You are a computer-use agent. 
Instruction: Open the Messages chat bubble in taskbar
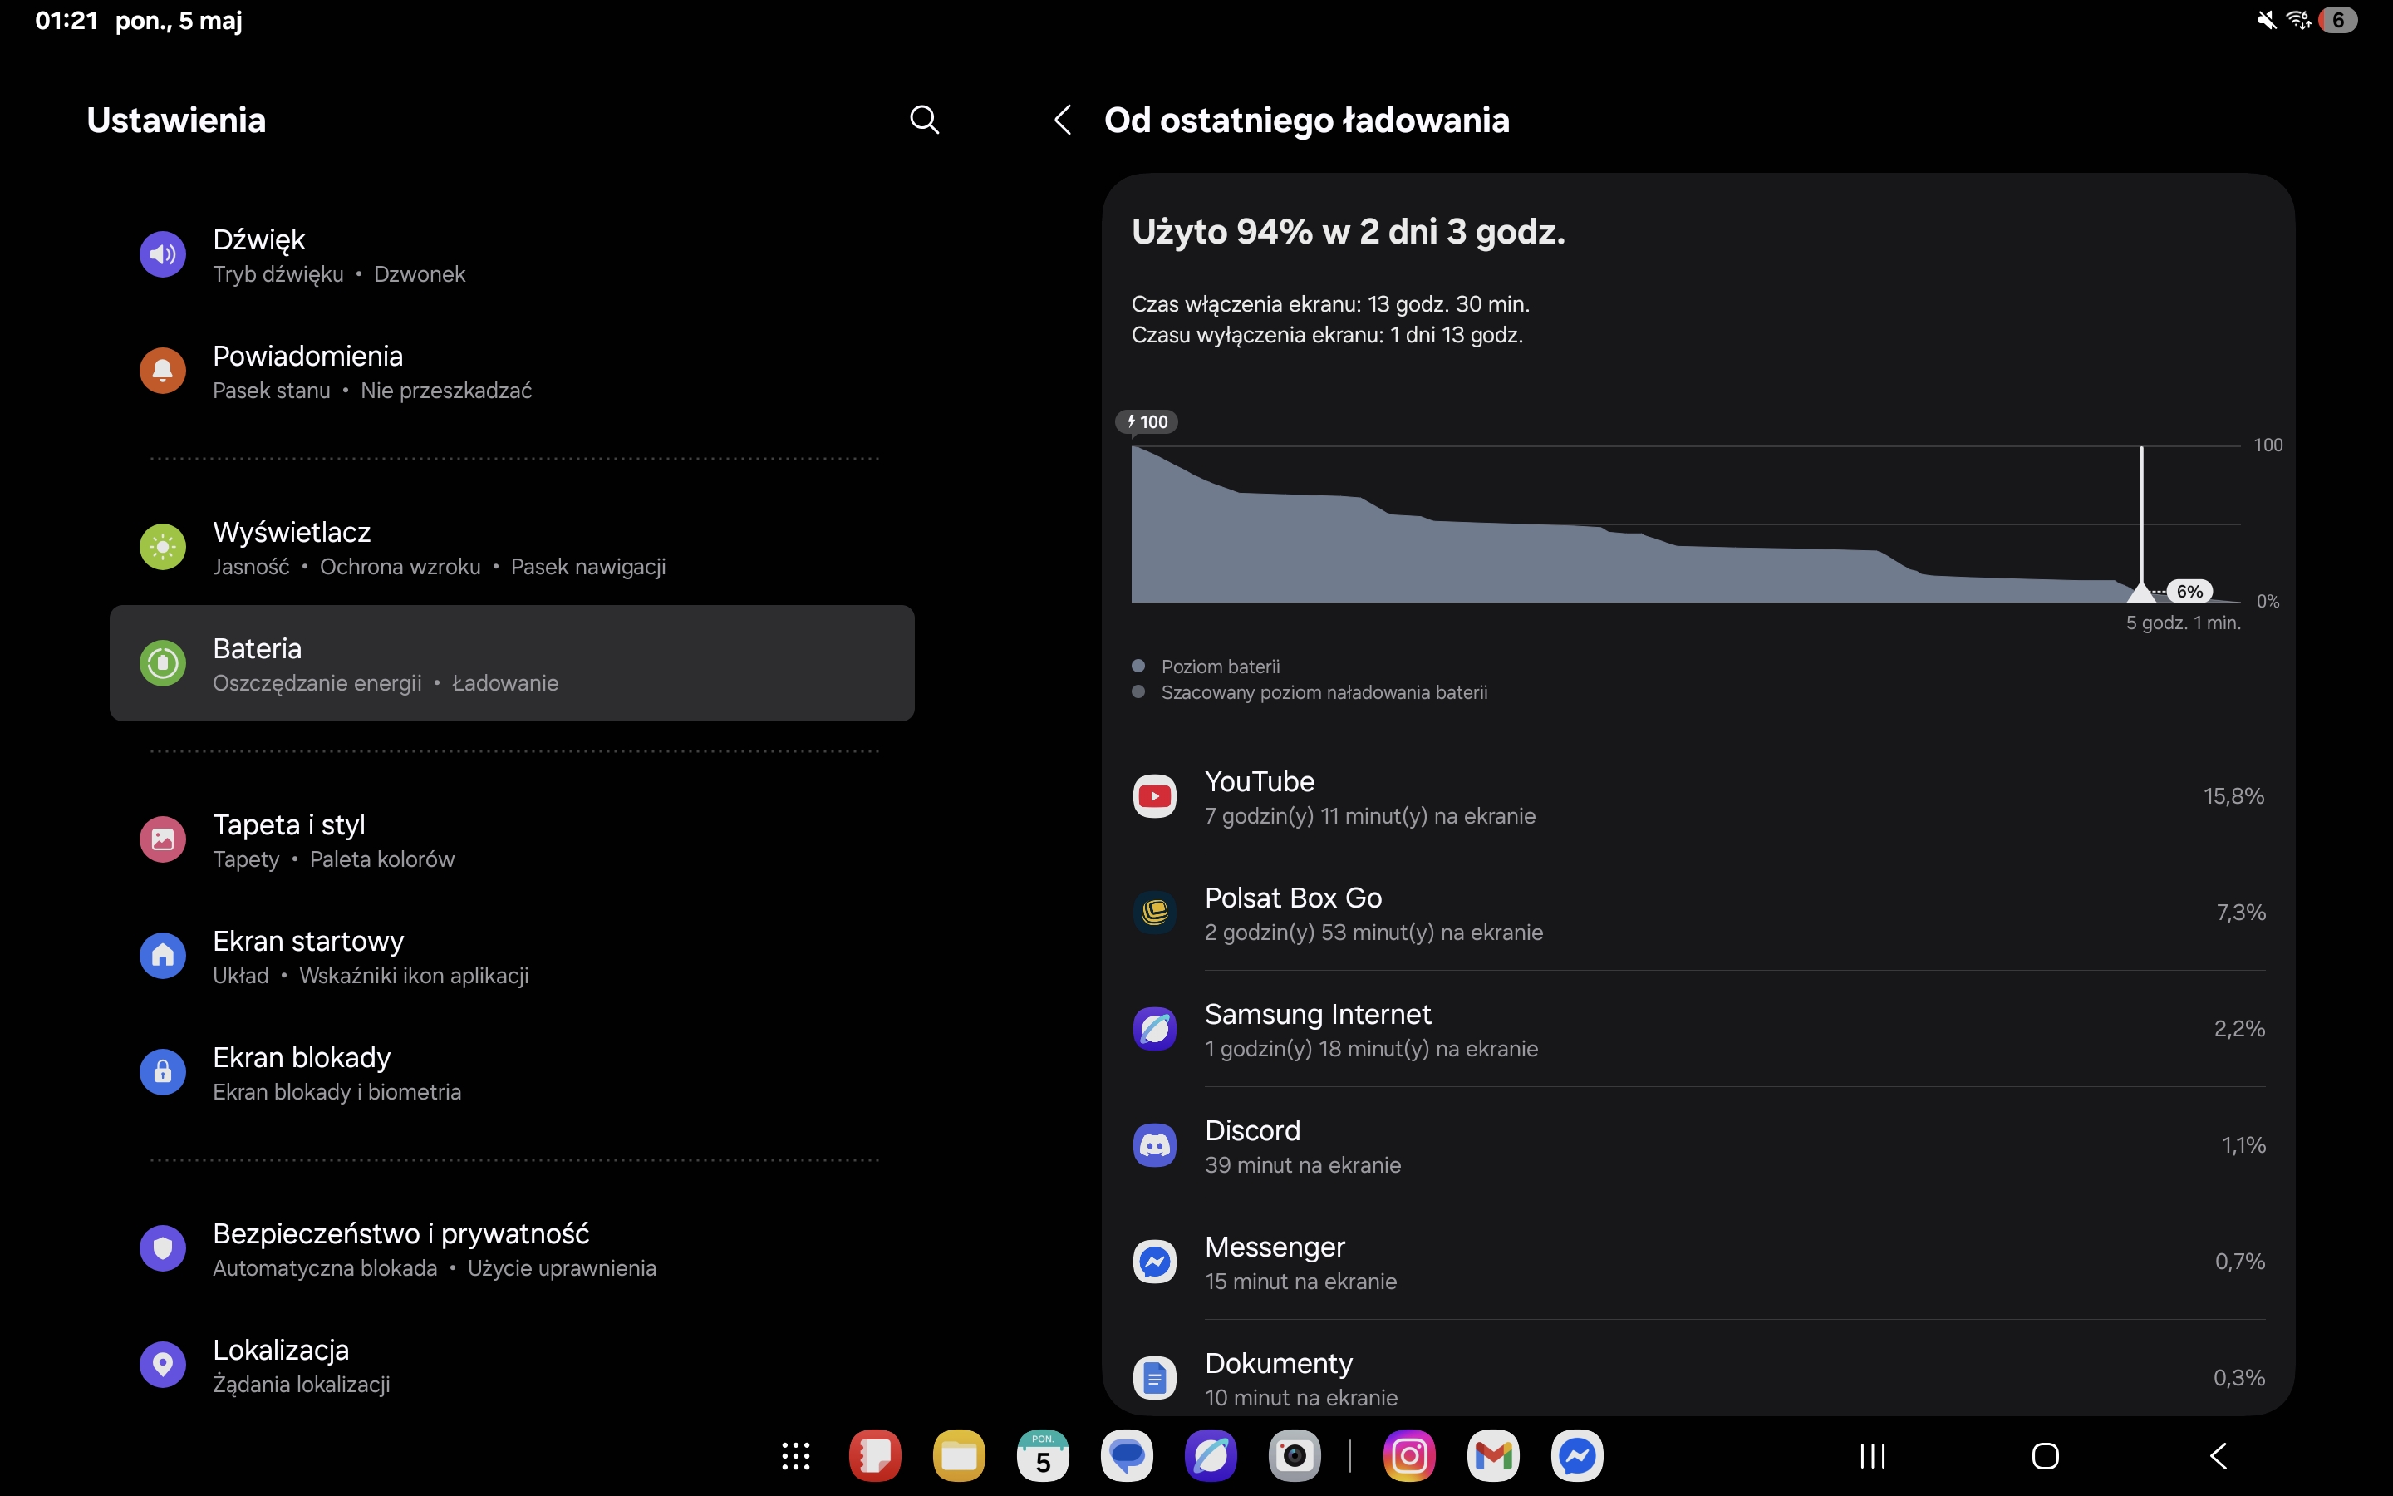click(x=1128, y=1455)
